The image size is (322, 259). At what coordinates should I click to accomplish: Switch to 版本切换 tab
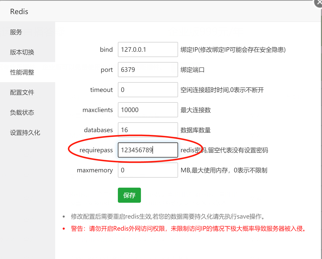click(x=27, y=52)
